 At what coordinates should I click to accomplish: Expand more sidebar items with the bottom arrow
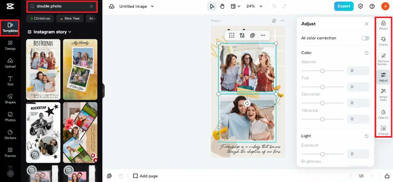(10, 173)
